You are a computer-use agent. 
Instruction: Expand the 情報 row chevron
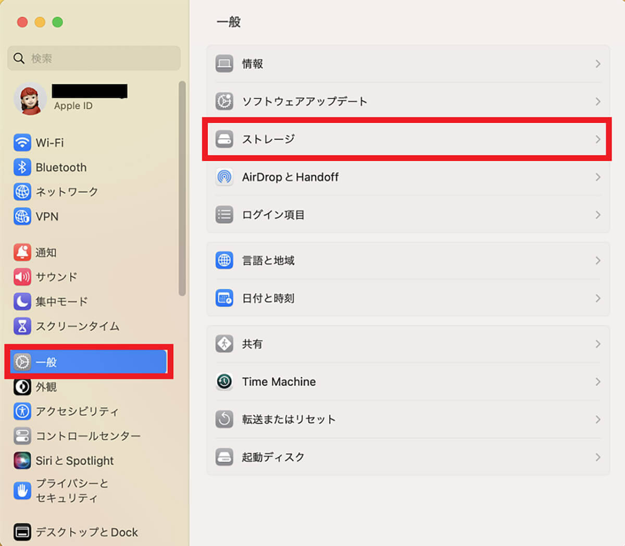(x=597, y=64)
